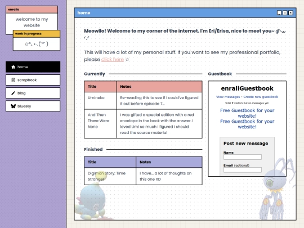304x228 pixels.
Task: Minimize the home window
Action: [x=279, y=13]
